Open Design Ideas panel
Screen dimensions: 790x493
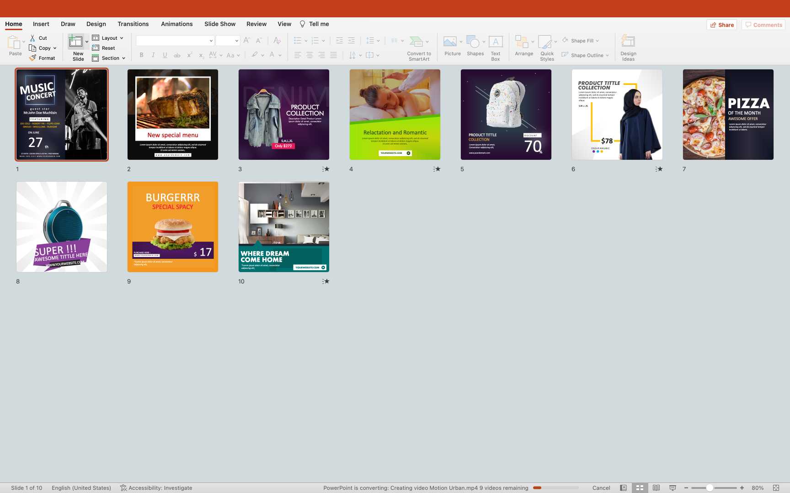628,42
